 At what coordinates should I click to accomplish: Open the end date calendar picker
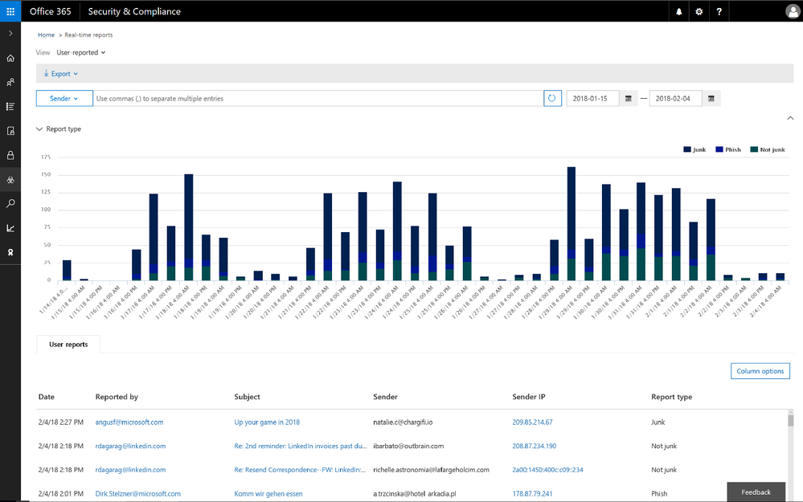(711, 98)
